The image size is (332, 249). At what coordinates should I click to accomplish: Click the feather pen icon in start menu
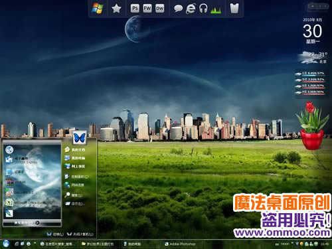pos(9,213)
